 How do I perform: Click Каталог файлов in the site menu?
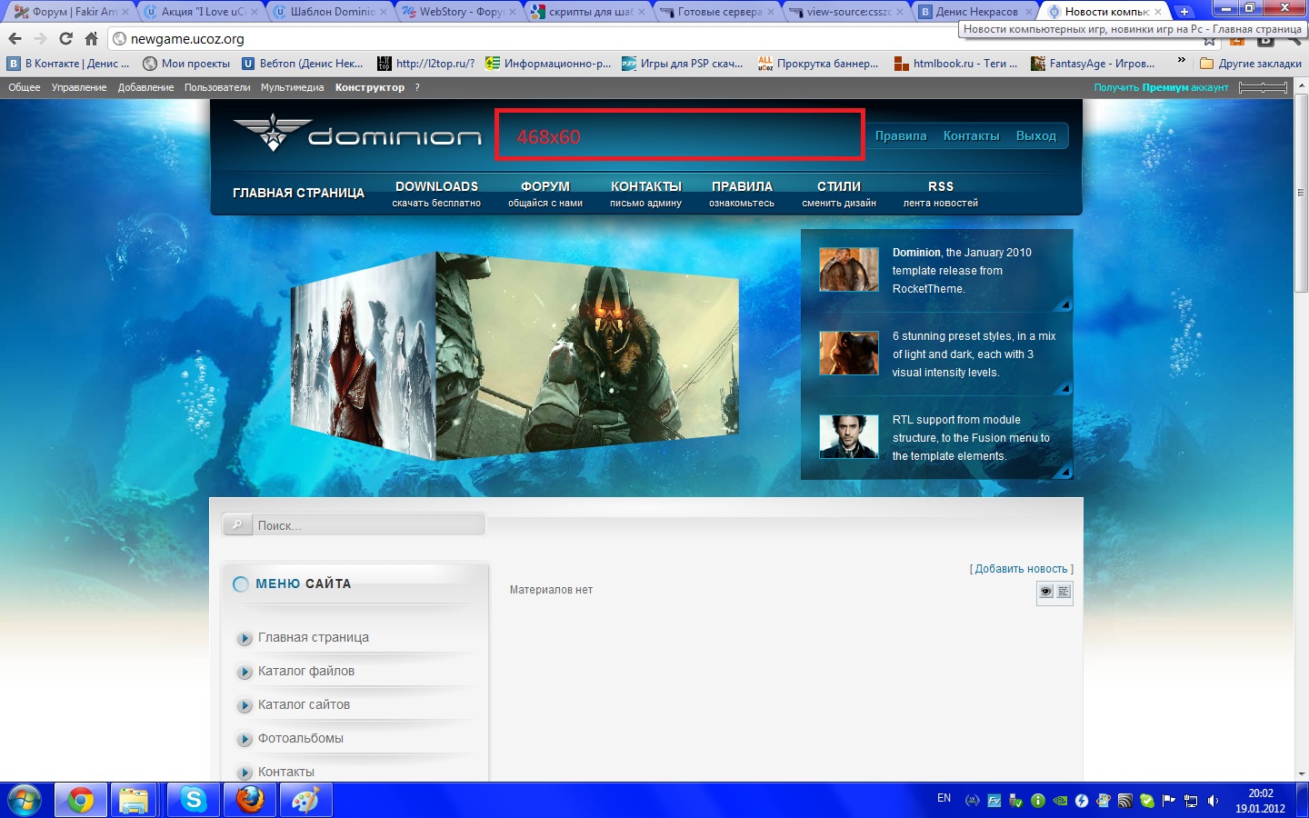(305, 671)
